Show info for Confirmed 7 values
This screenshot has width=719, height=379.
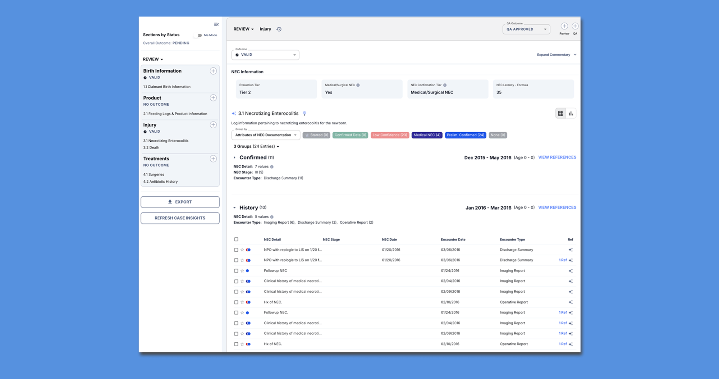[x=272, y=167]
